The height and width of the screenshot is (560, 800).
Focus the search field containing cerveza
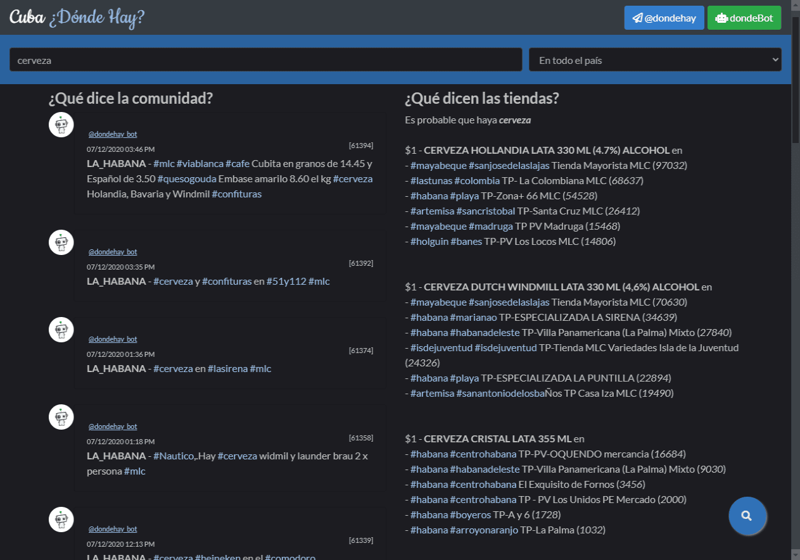[266, 60]
